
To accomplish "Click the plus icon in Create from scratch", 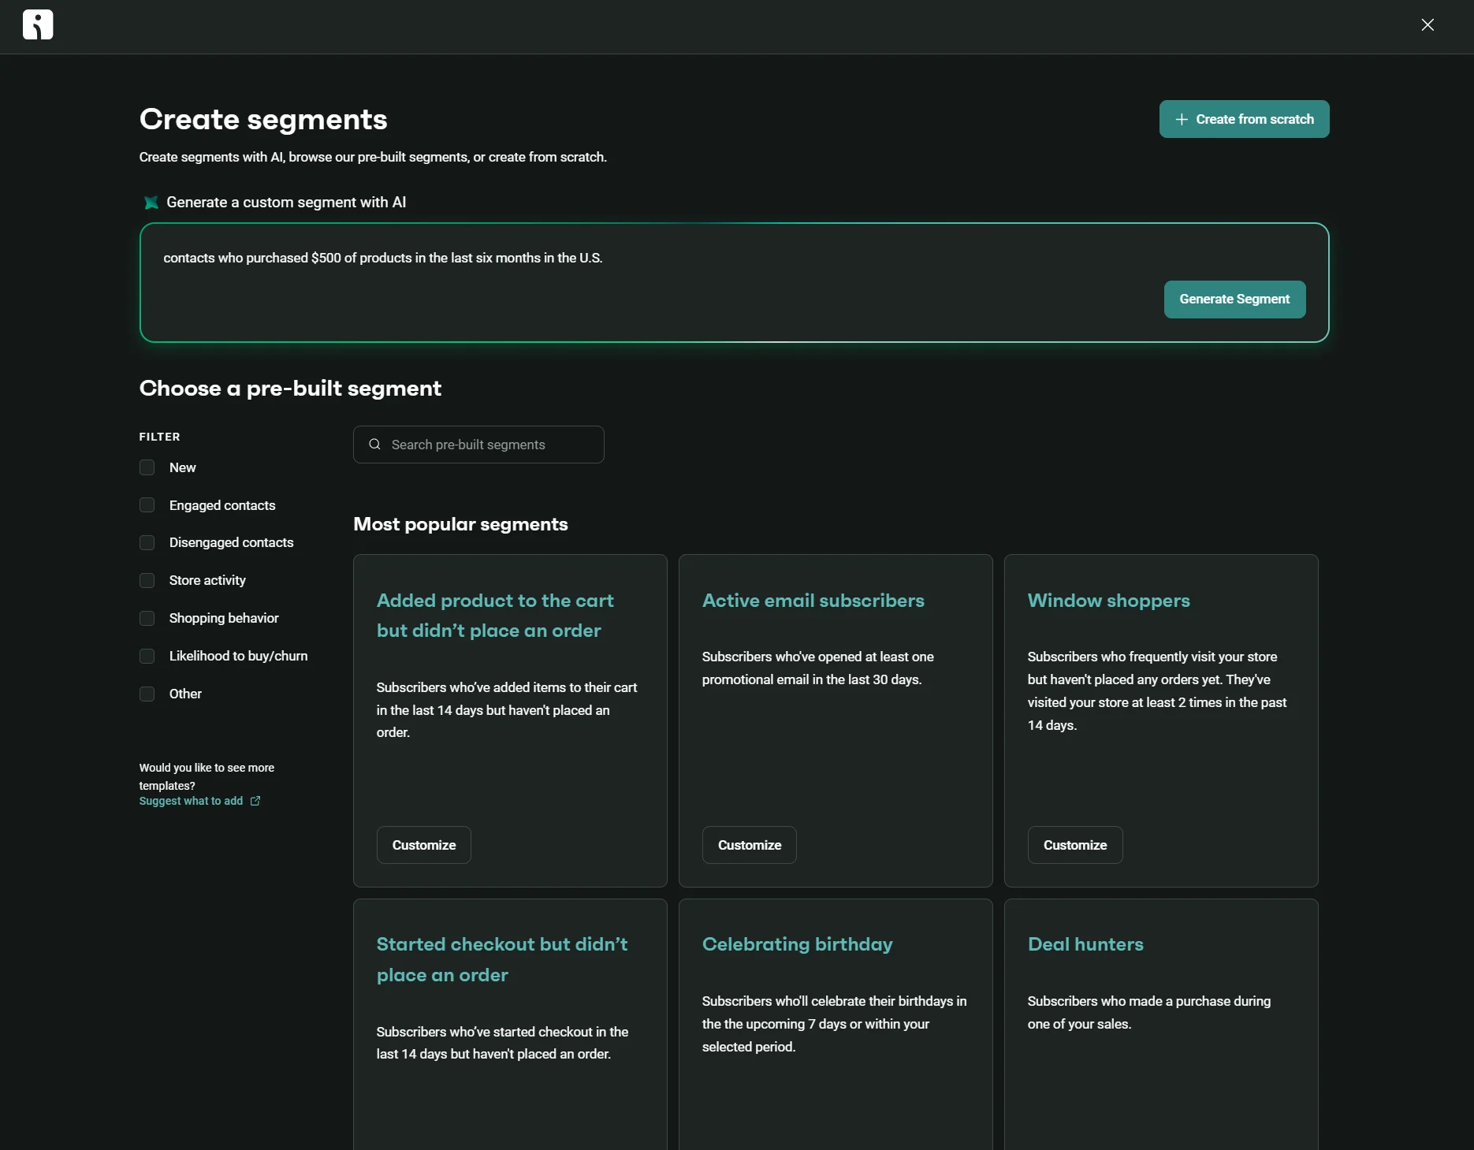I will tap(1182, 119).
